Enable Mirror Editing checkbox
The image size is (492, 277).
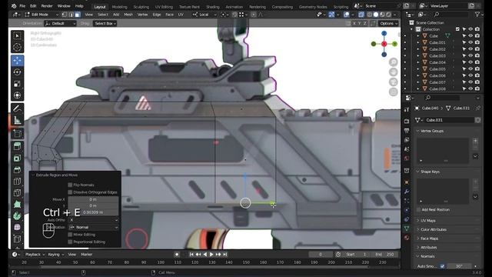coord(70,234)
